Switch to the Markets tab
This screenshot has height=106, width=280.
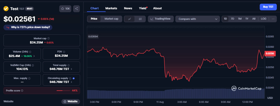(111, 8)
